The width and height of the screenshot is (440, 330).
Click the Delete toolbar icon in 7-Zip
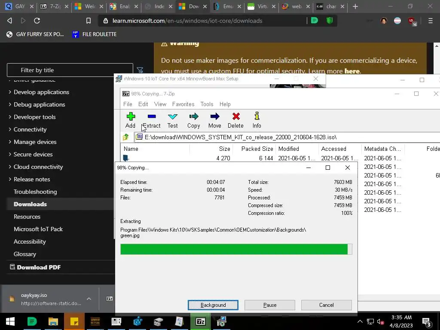(236, 116)
